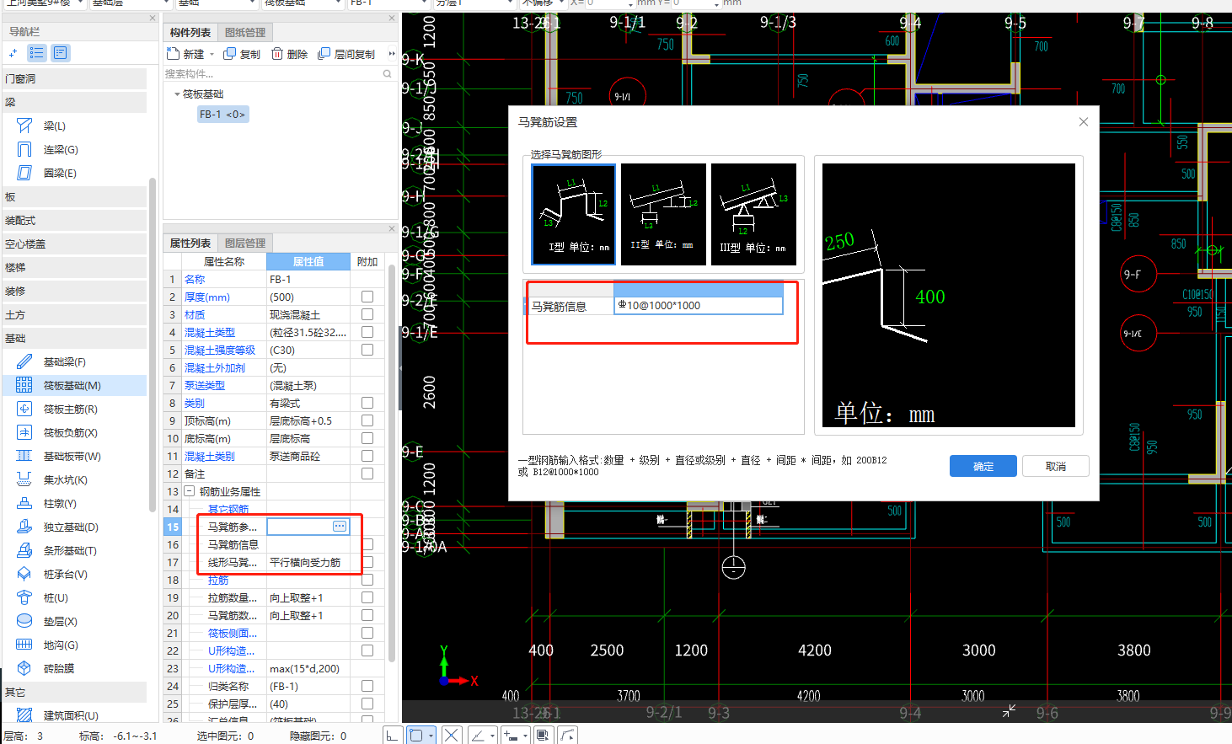Image resolution: width=1232 pixels, height=744 pixels.
Task: Expand the 装配式 navigation category
Action: point(75,220)
